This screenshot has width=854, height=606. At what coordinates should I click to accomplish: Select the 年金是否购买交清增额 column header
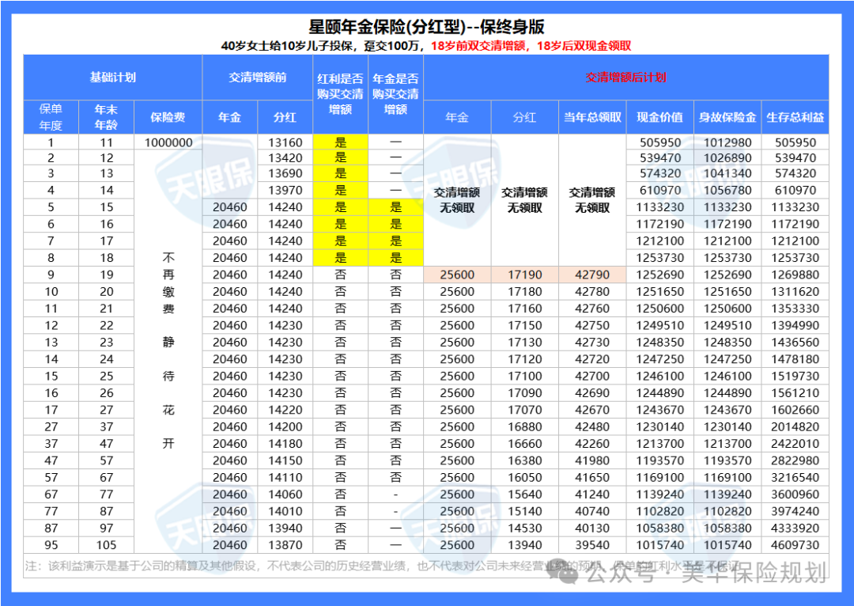point(395,94)
